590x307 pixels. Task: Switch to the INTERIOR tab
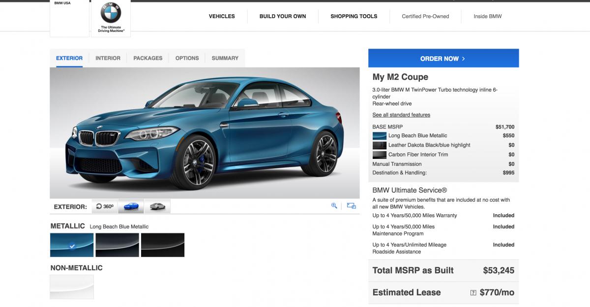click(108, 58)
